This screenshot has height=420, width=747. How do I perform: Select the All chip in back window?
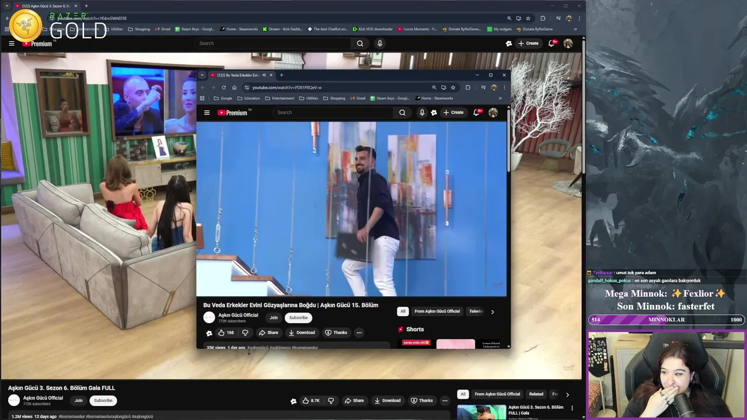click(x=463, y=394)
